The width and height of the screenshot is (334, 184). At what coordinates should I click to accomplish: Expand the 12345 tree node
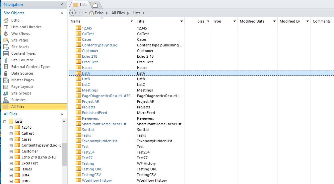tap(11, 128)
